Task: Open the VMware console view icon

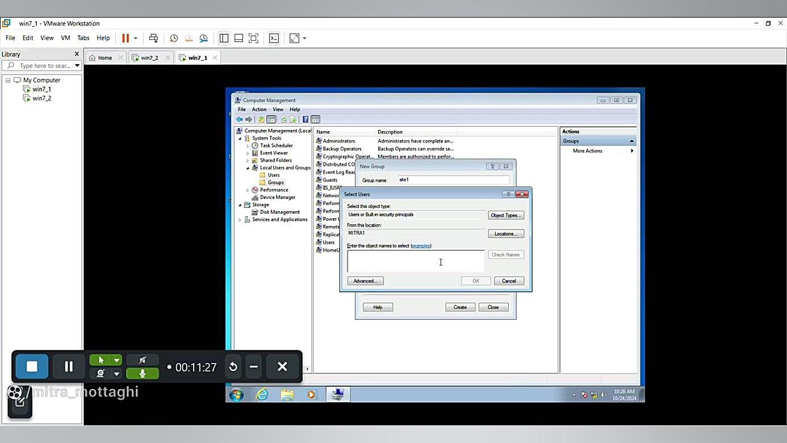Action: click(x=274, y=38)
